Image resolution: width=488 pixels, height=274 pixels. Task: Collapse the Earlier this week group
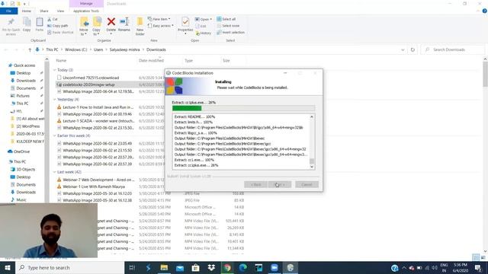55,135
